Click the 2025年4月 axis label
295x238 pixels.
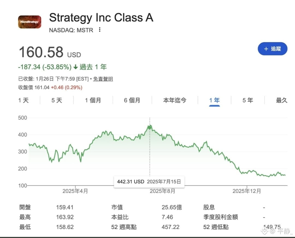pos(75,191)
